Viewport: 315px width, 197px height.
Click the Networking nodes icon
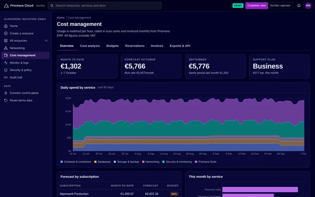coord(6,48)
